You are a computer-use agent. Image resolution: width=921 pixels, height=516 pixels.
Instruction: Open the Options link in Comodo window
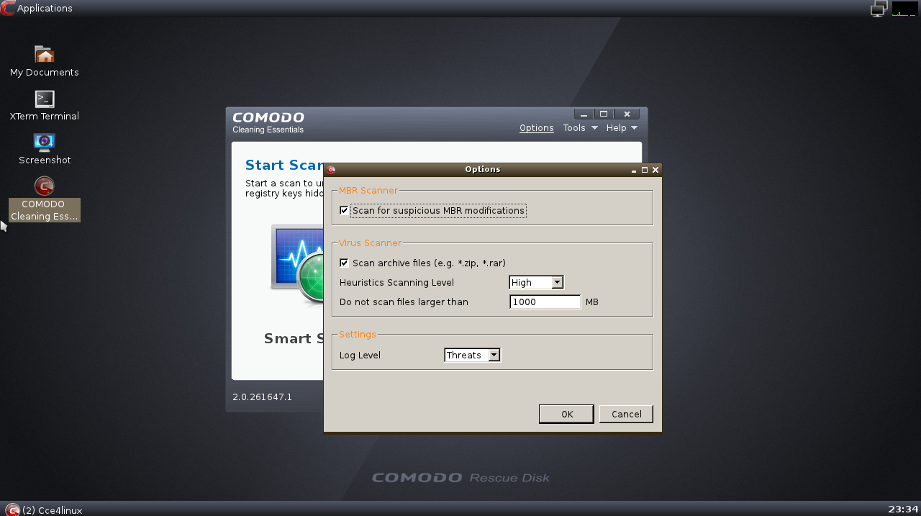[x=537, y=128]
